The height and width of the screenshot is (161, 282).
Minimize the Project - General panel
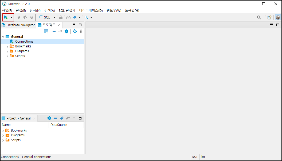74,118
